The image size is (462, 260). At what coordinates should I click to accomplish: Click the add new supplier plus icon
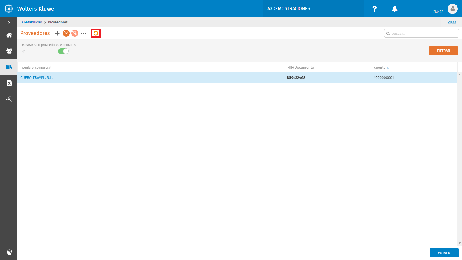[x=57, y=33]
